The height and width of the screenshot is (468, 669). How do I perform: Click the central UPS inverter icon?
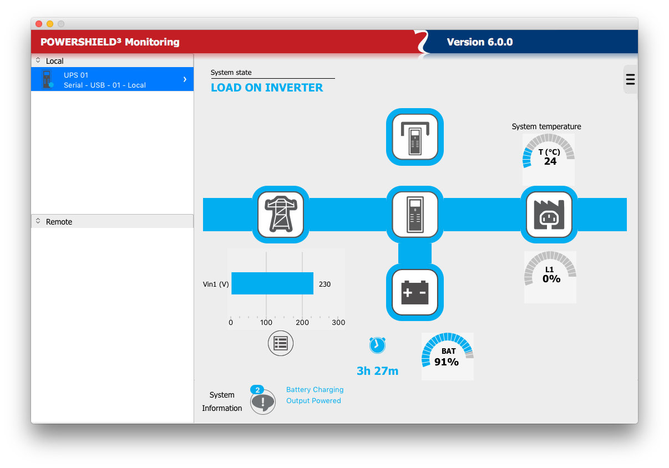tap(414, 215)
